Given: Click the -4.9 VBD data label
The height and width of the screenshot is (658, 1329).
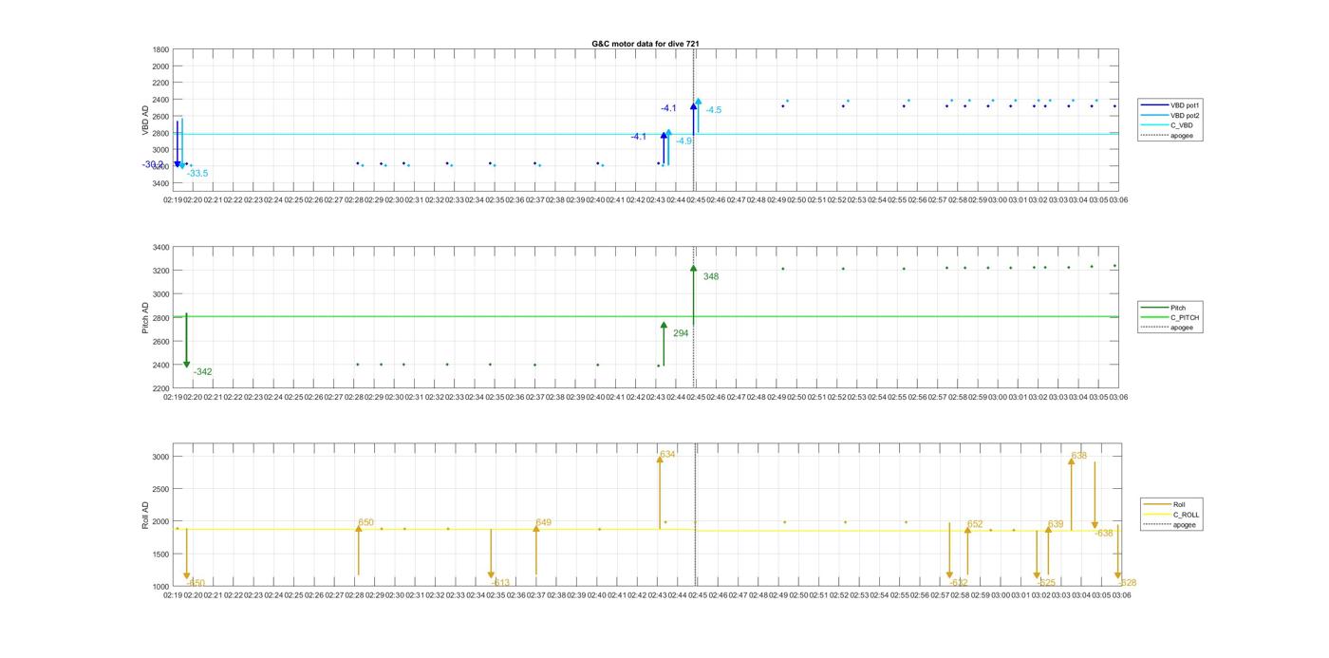Looking at the screenshot, I should click(683, 141).
